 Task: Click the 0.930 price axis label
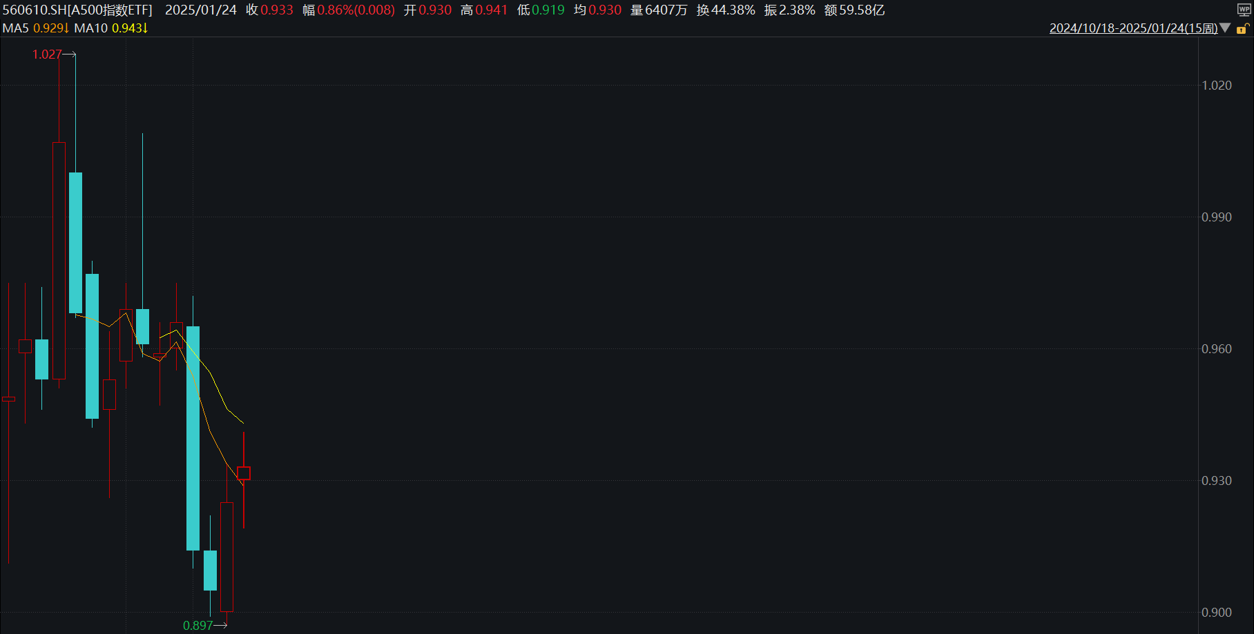click(x=1217, y=481)
